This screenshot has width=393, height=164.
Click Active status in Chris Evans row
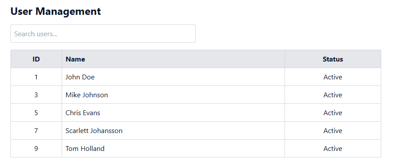333,113
